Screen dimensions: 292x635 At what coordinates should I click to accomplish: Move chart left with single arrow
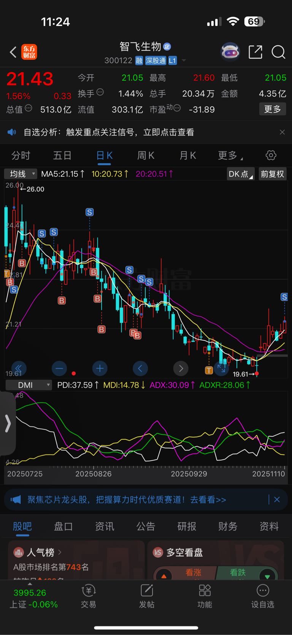tap(140, 368)
